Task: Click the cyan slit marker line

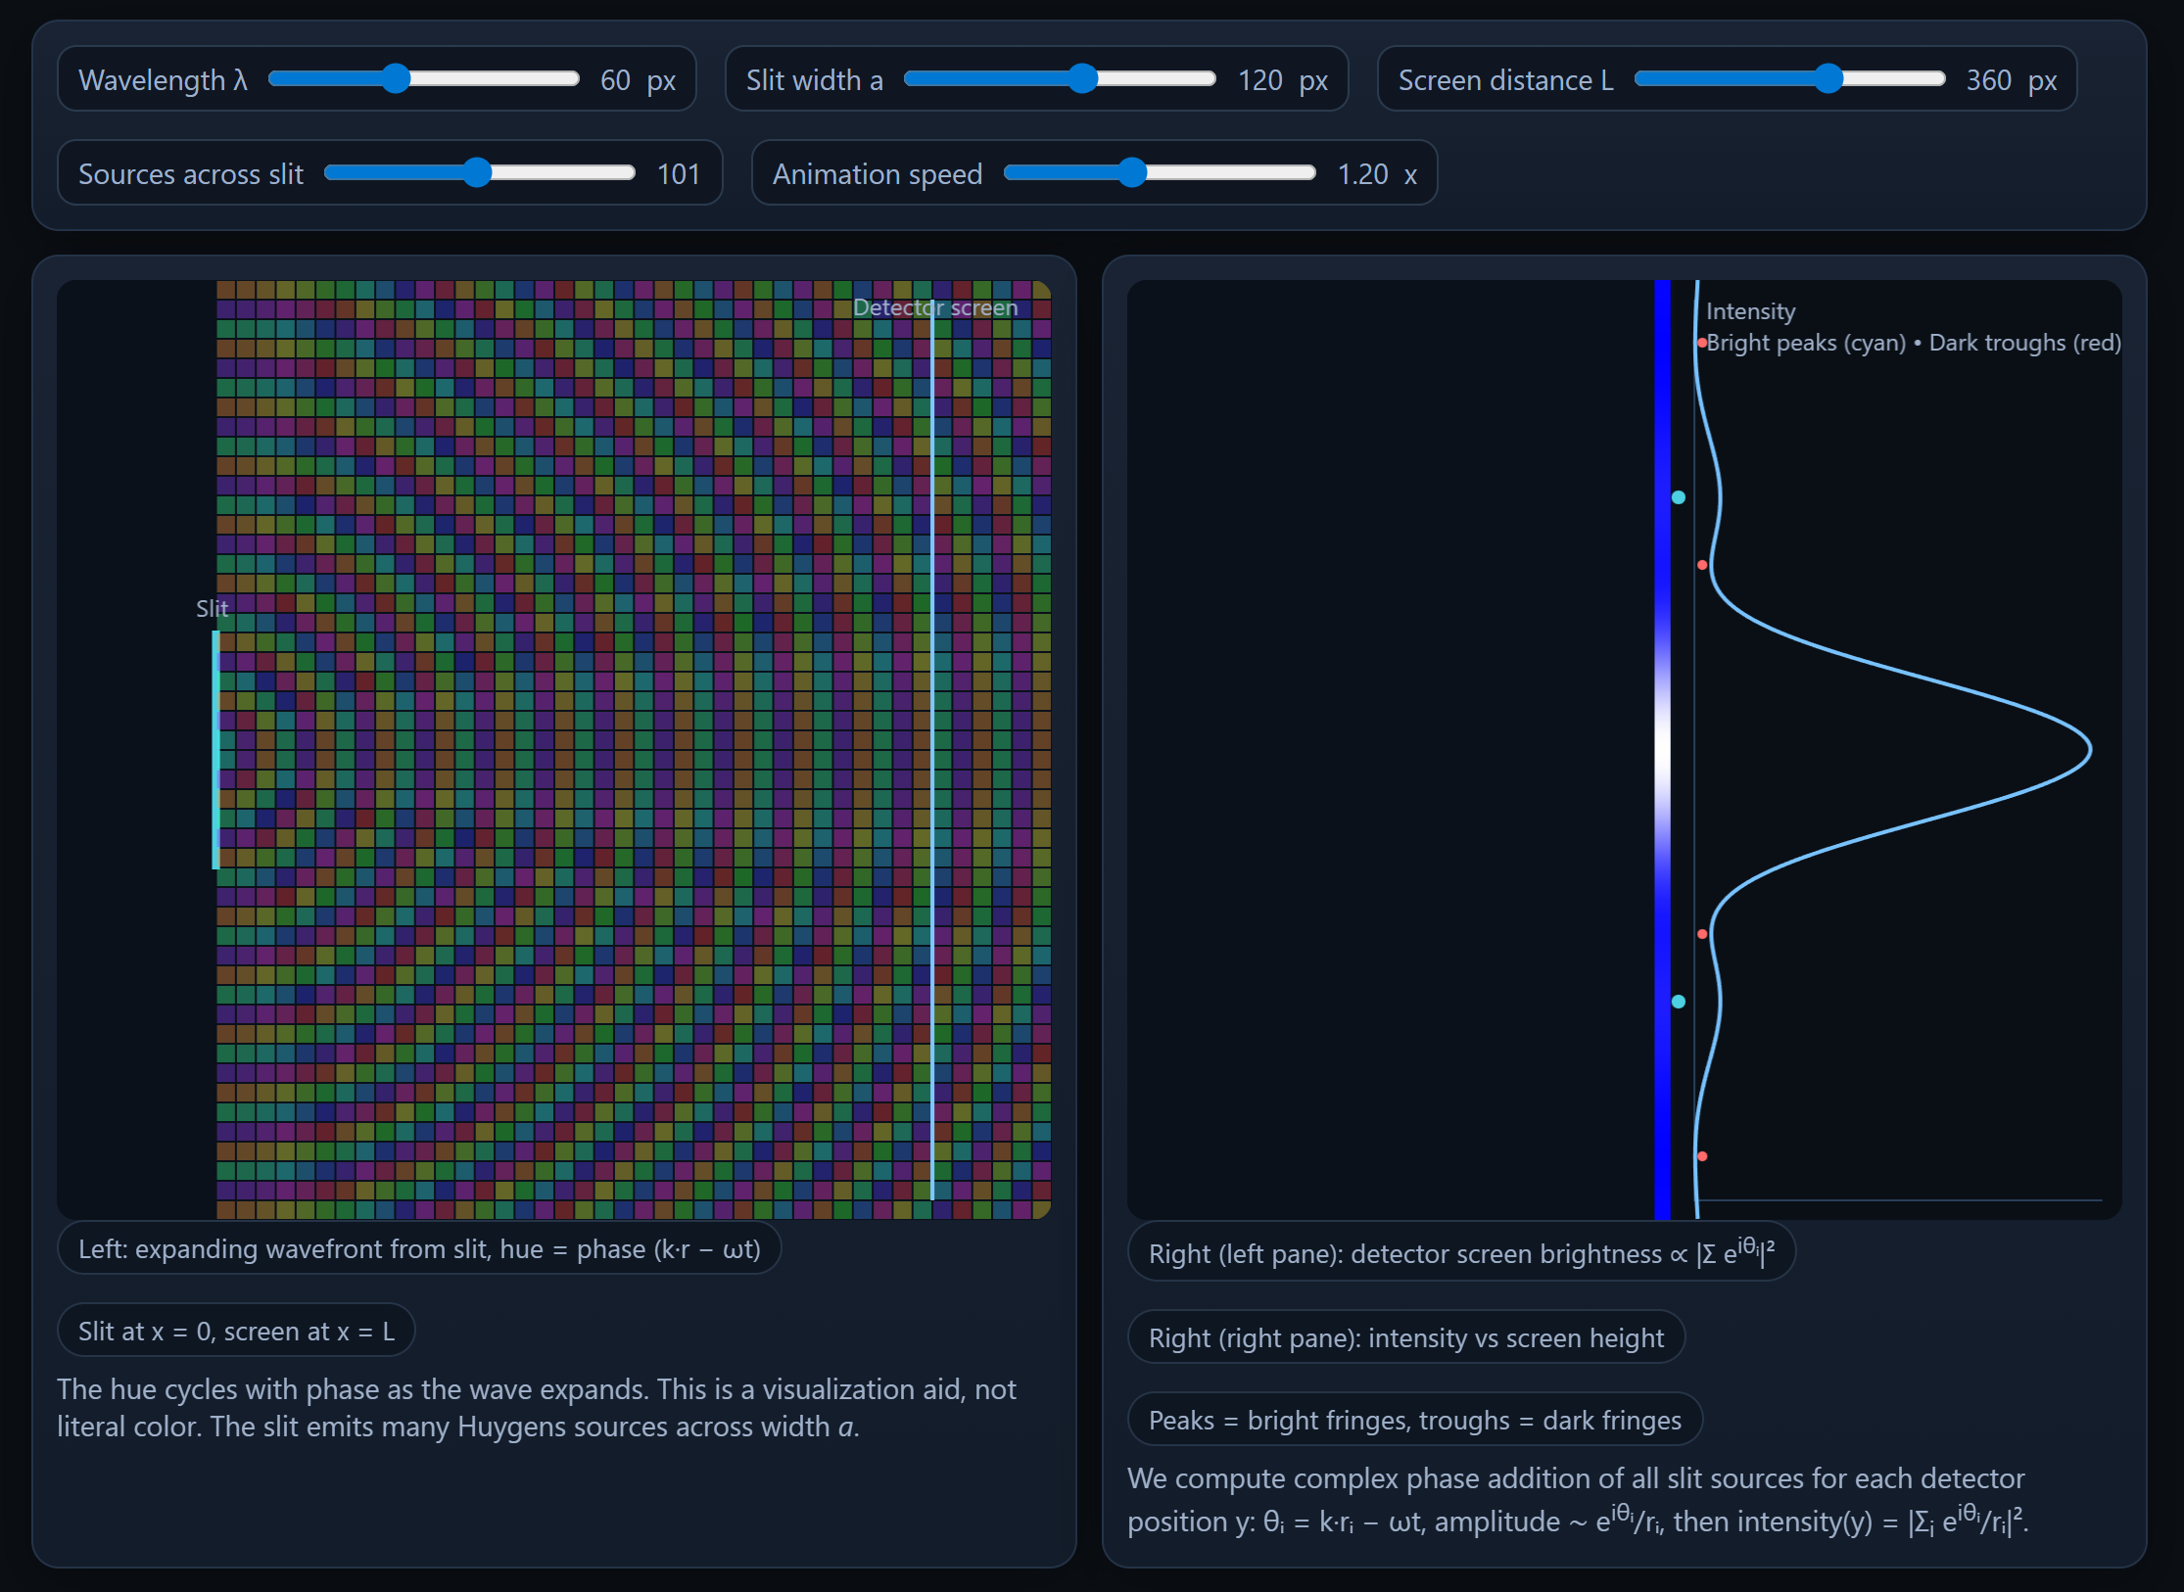Action: [x=215, y=749]
